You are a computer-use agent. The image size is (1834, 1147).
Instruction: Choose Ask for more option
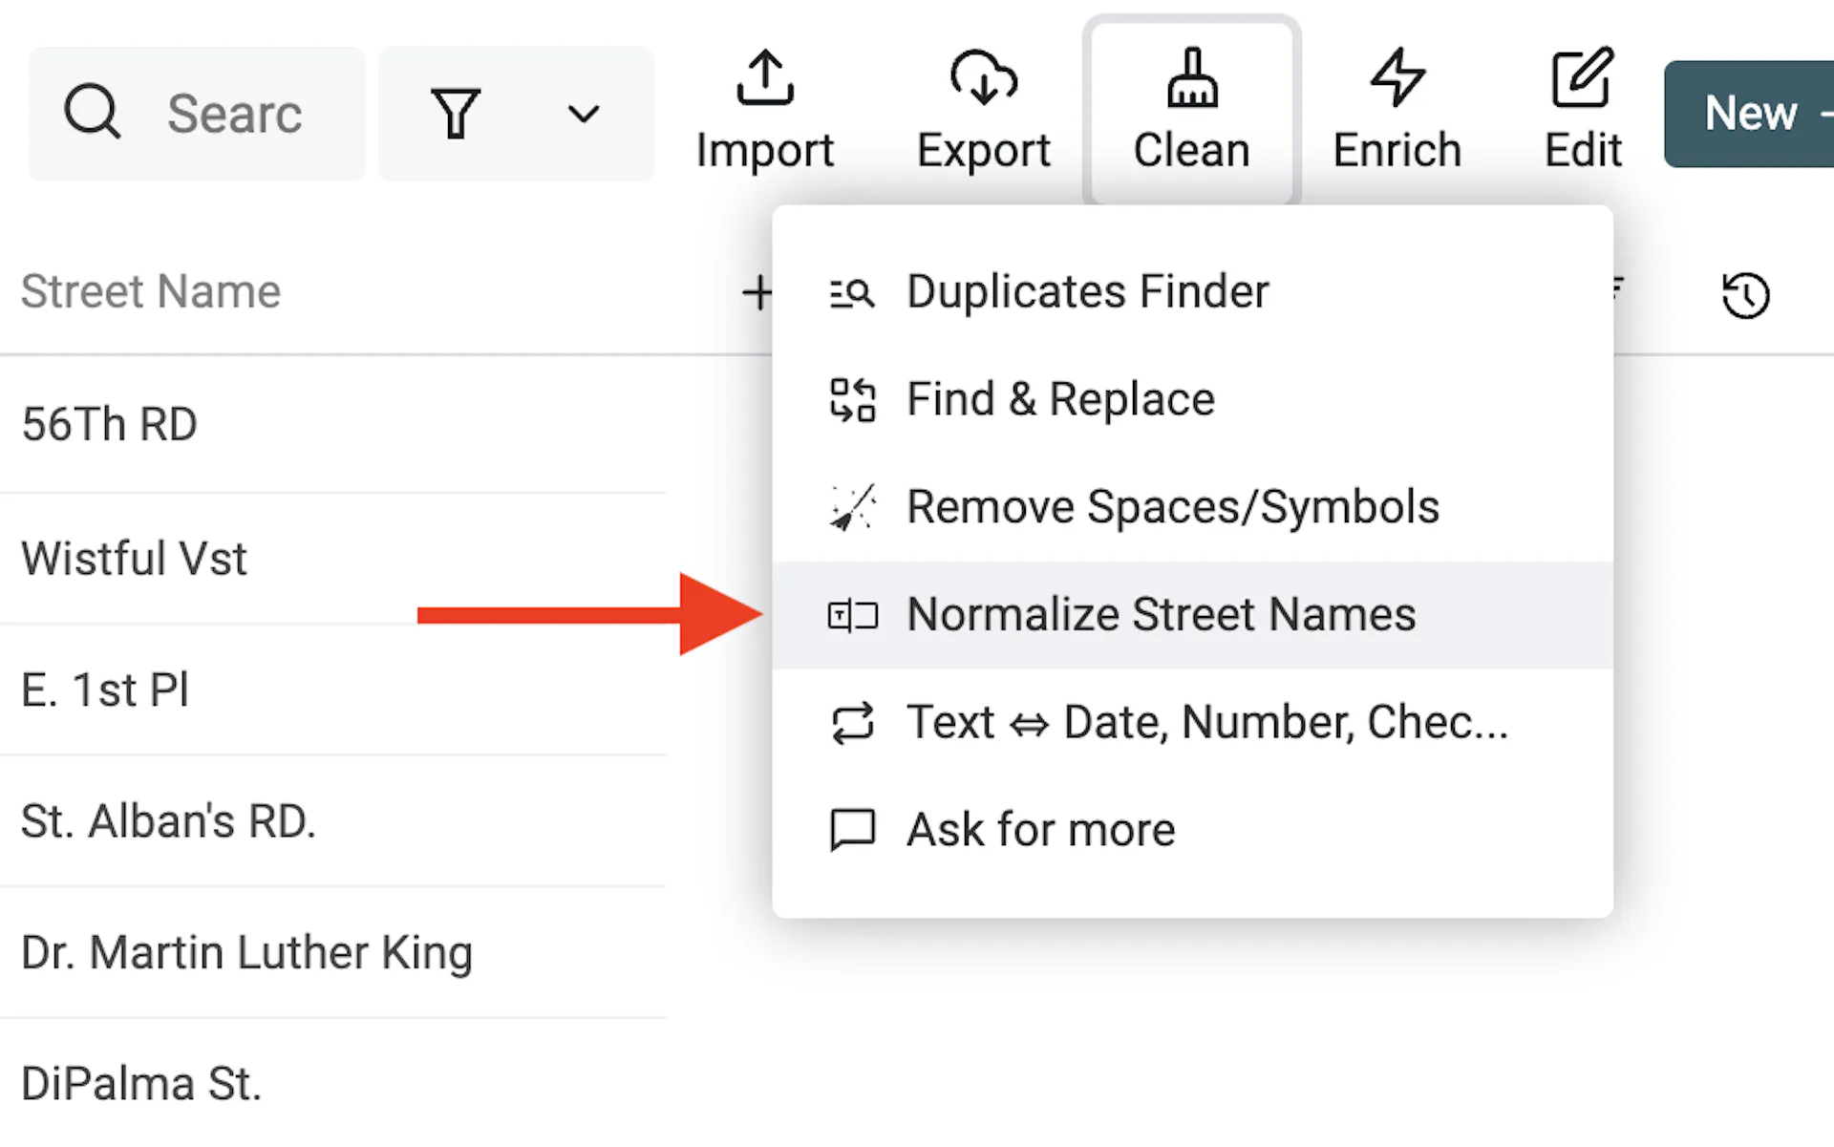[x=1192, y=830]
